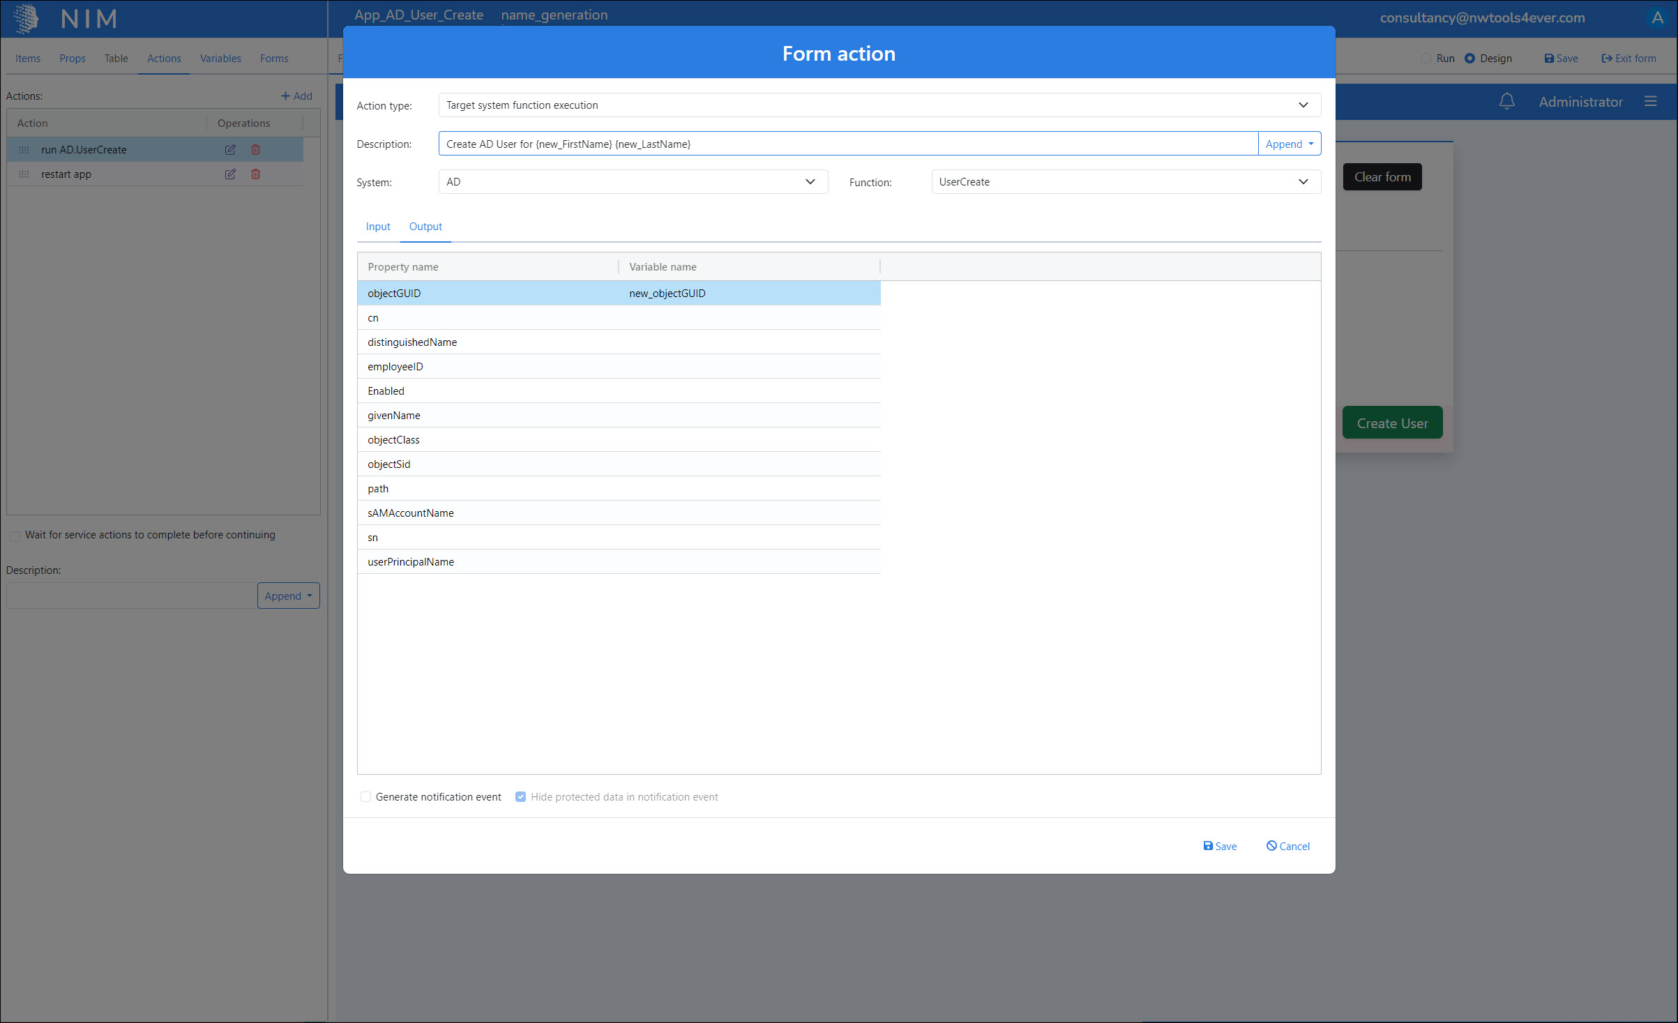Click the NIM logo icon
The height and width of the screenshot is (1023, 1678).
coord(27,18)
